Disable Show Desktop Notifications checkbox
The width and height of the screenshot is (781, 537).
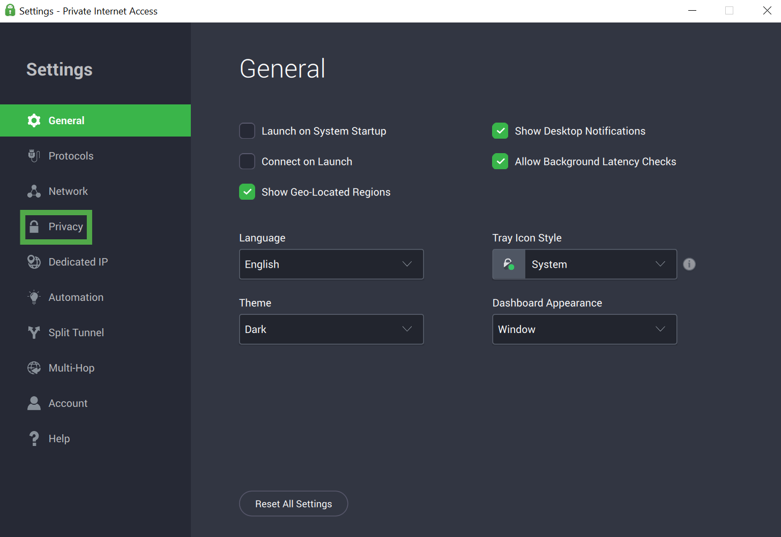500,131
